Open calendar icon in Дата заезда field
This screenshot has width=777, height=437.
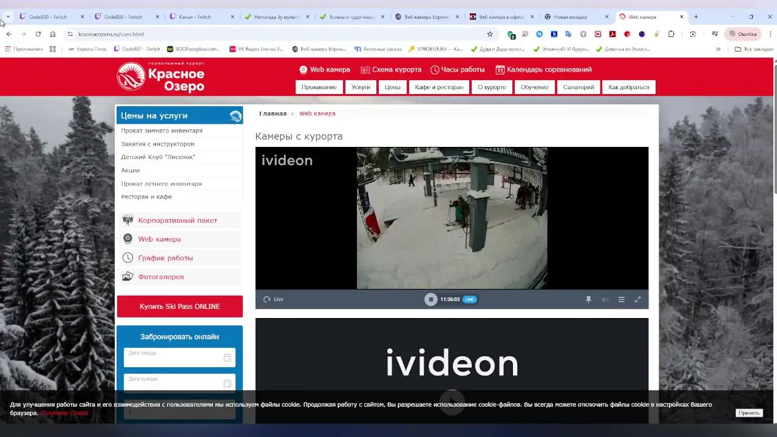pyautogui.click(x=227, y=357)
